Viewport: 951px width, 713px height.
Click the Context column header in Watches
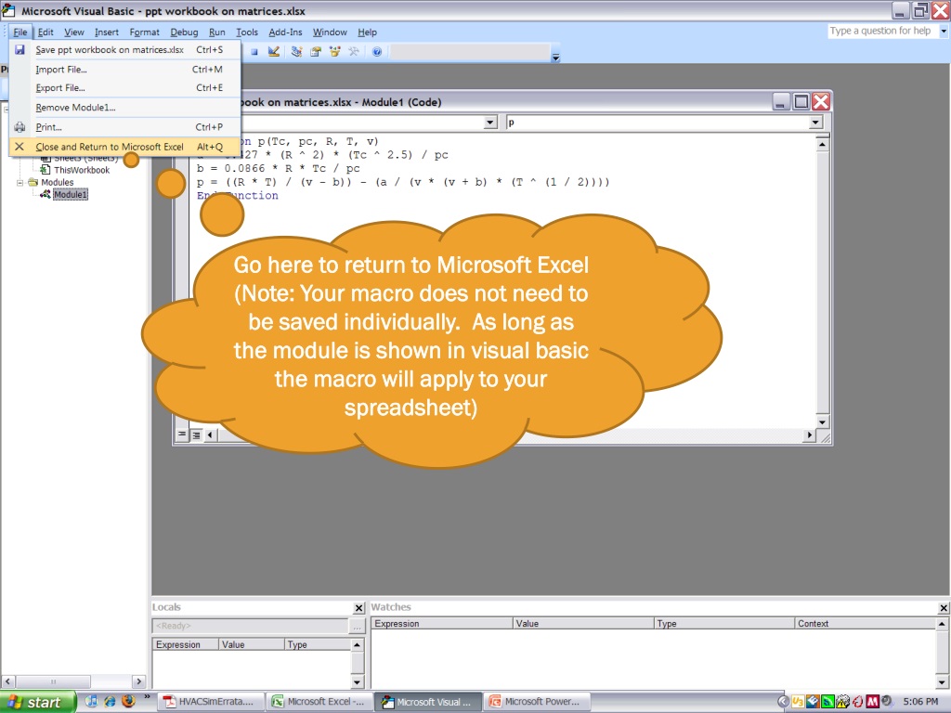pyautogui.click(x=866, y=623)
